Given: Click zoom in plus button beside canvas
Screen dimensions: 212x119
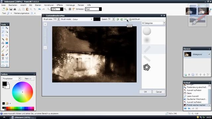Looking at the screenshot, I should (x=45, y=24).
